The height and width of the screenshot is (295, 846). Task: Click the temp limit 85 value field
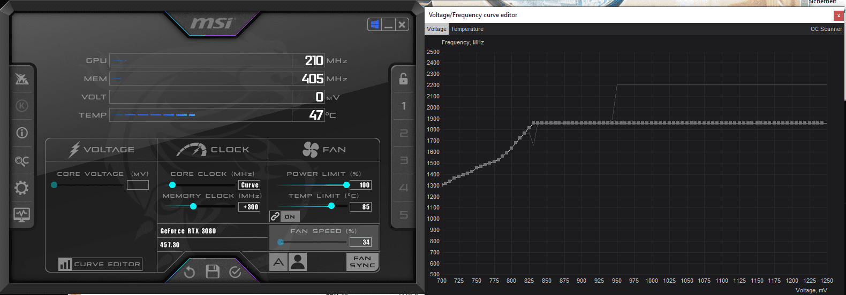tap(361, 207)
